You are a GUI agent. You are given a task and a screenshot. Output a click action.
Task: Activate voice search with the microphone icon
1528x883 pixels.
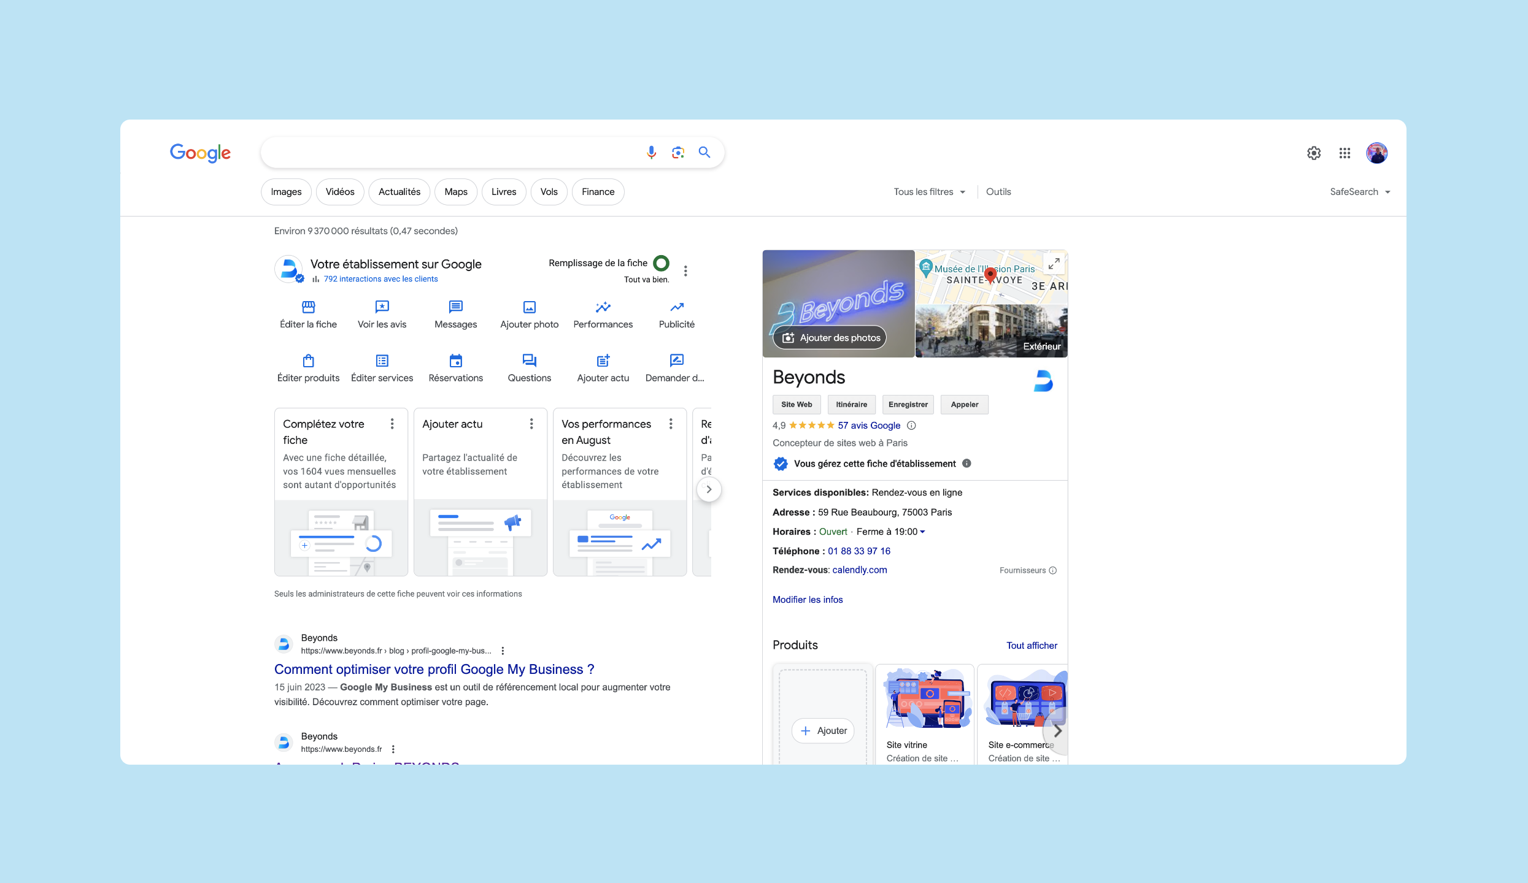pyautogui.click(x=650, y=152)
